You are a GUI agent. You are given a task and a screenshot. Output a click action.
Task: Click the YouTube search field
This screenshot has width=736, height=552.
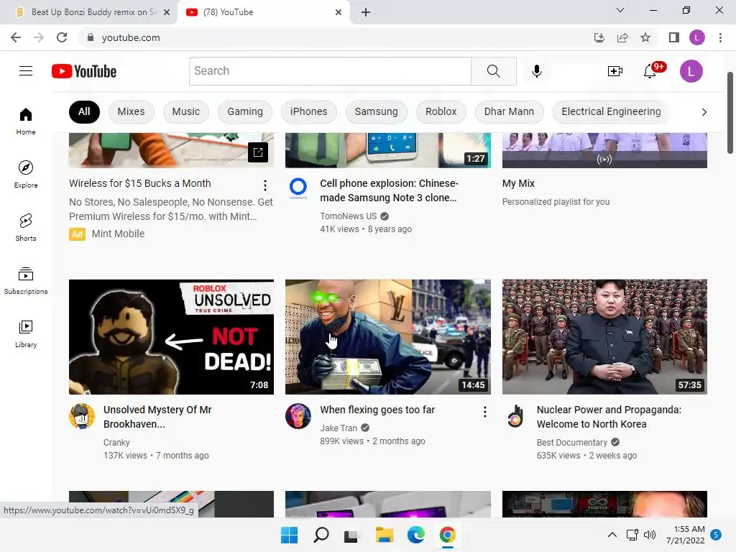pyautogui.click(x=330, y=71)
